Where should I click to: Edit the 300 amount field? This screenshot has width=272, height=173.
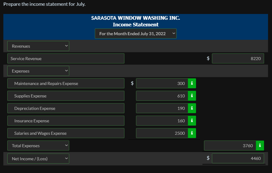click(x=162, y=83)
